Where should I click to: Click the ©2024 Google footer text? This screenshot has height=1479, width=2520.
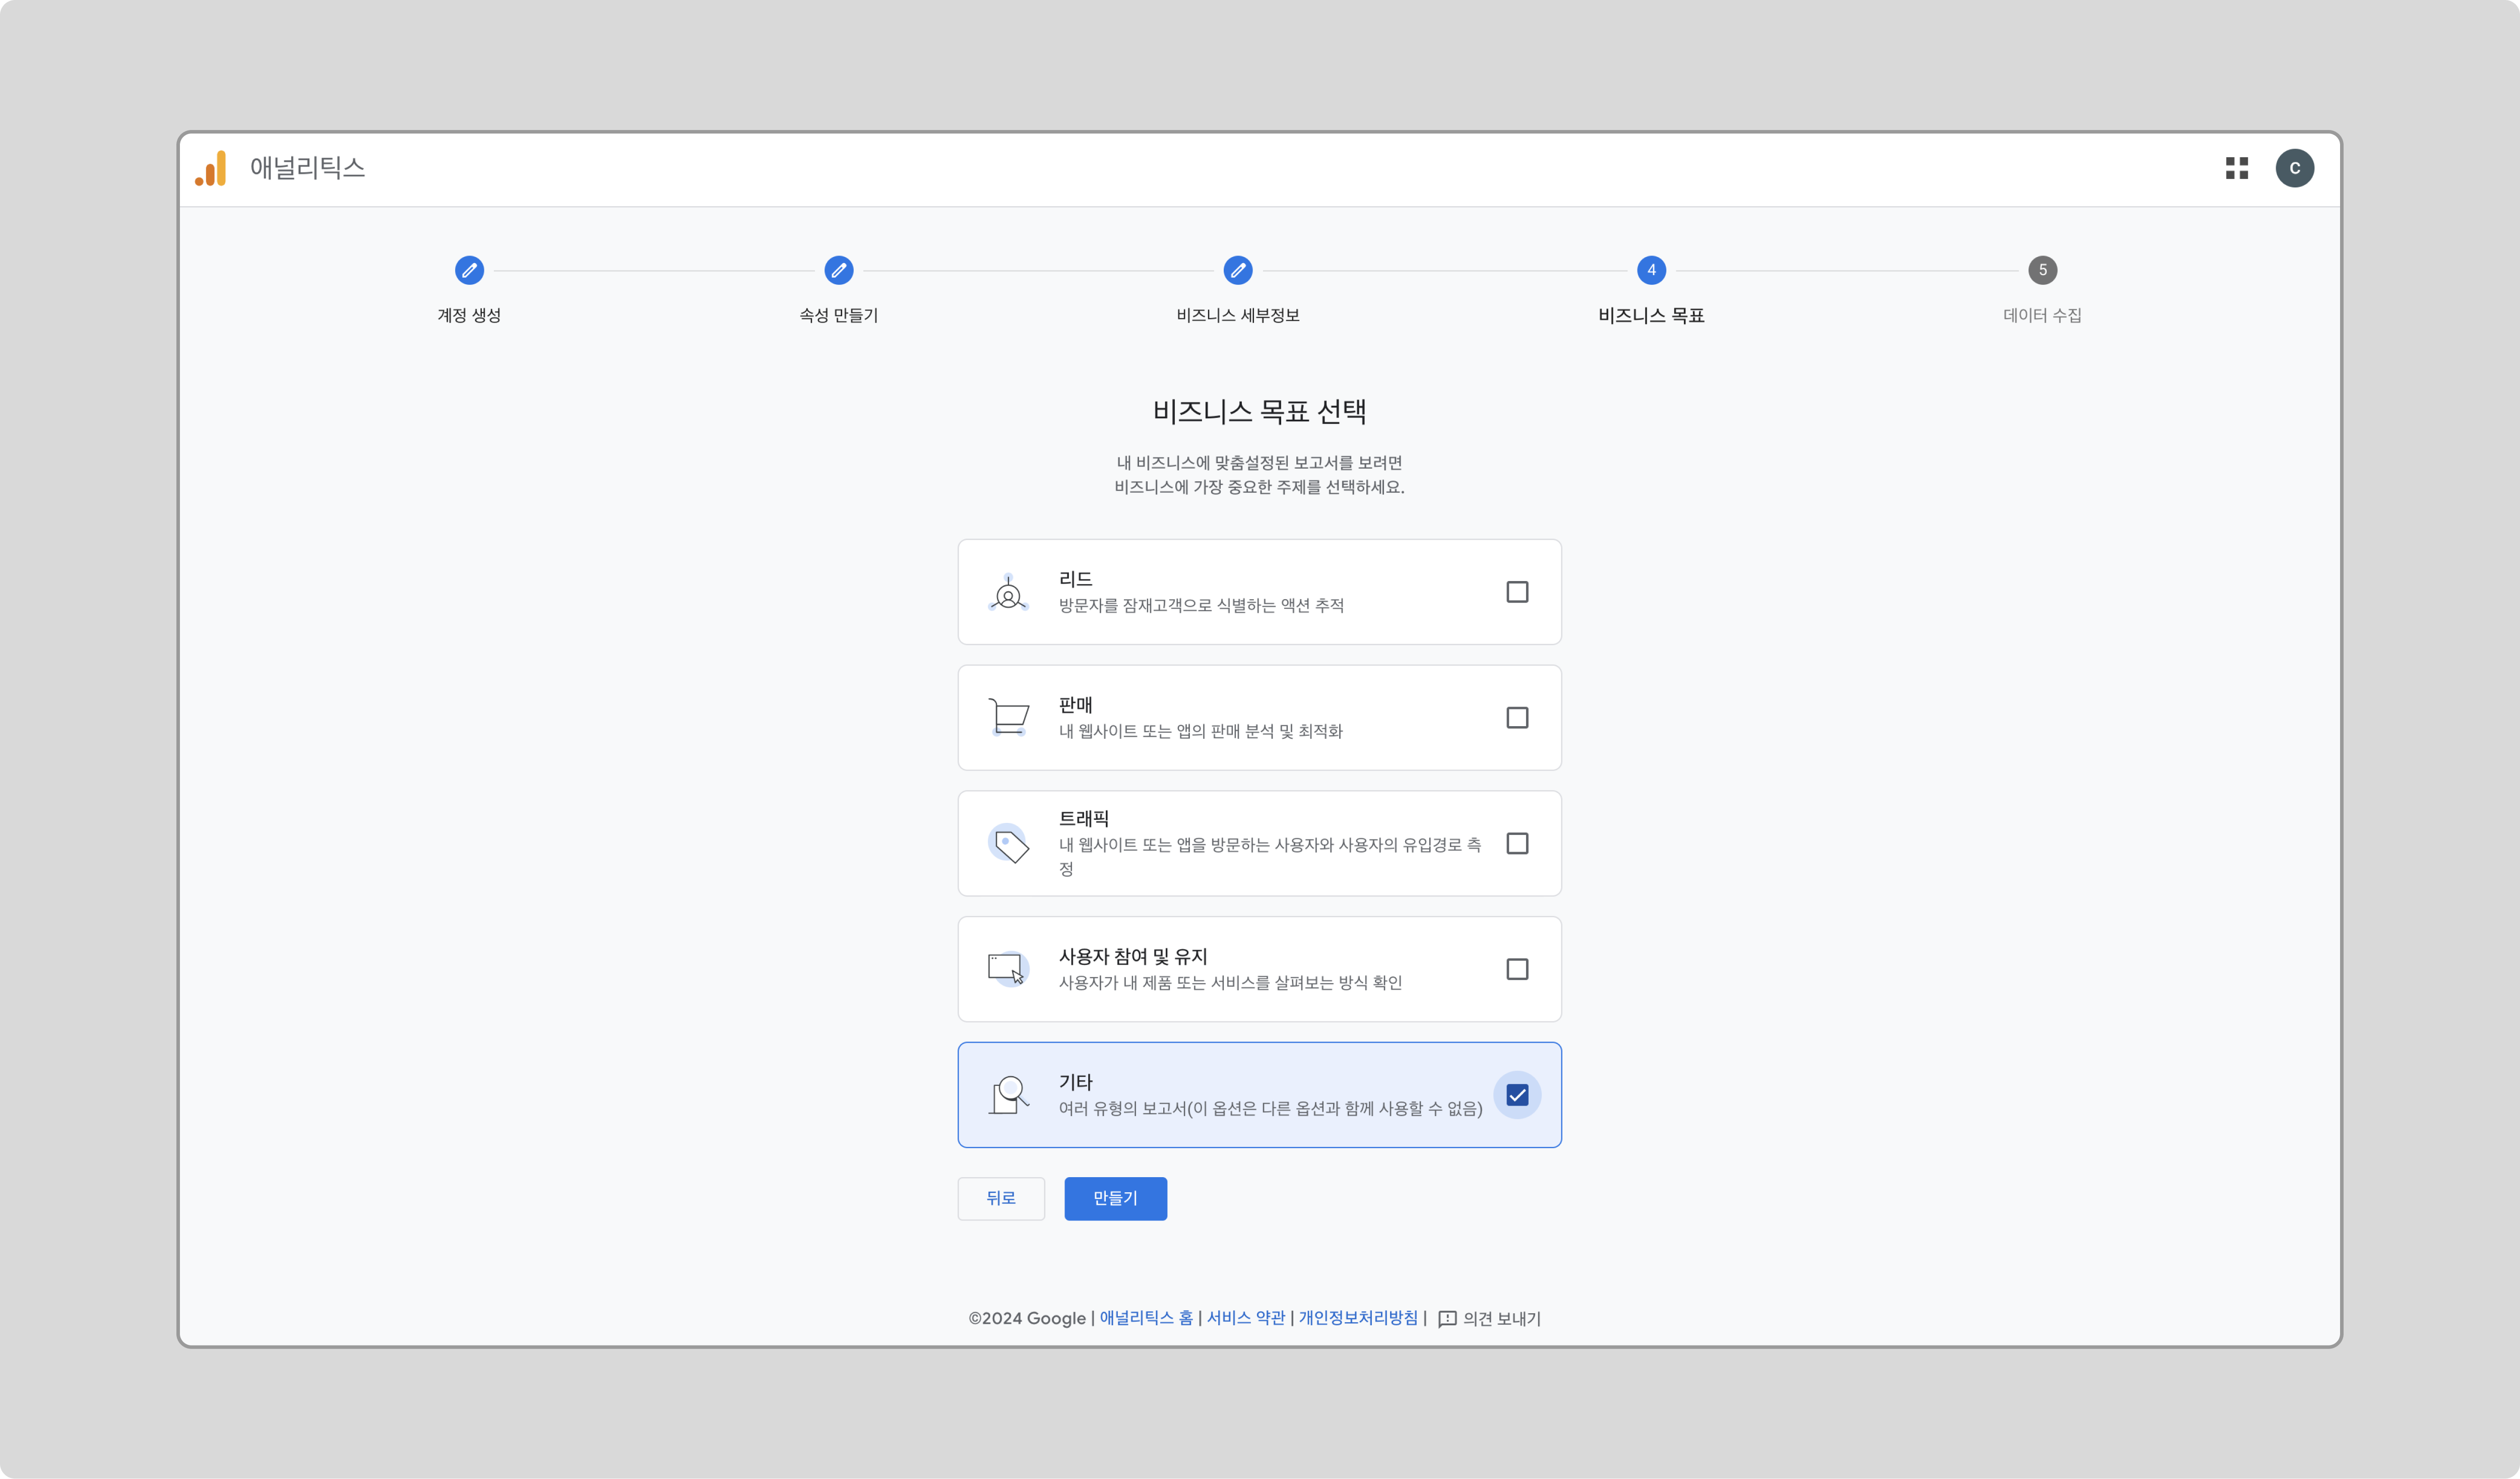point(1027,1319)
